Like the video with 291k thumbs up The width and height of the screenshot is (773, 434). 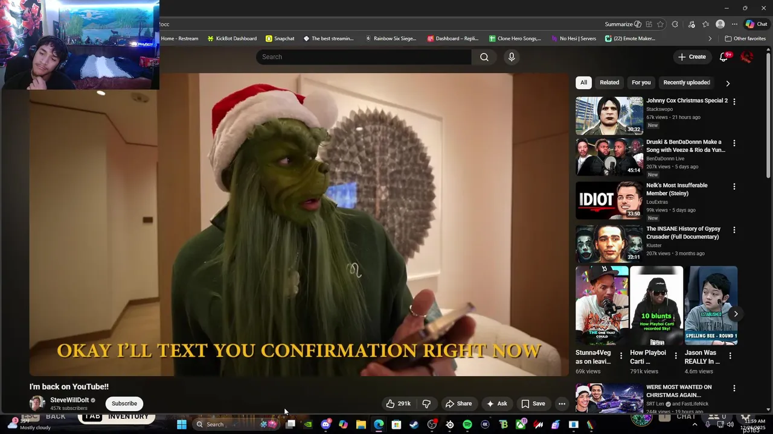tap(398, 404)
